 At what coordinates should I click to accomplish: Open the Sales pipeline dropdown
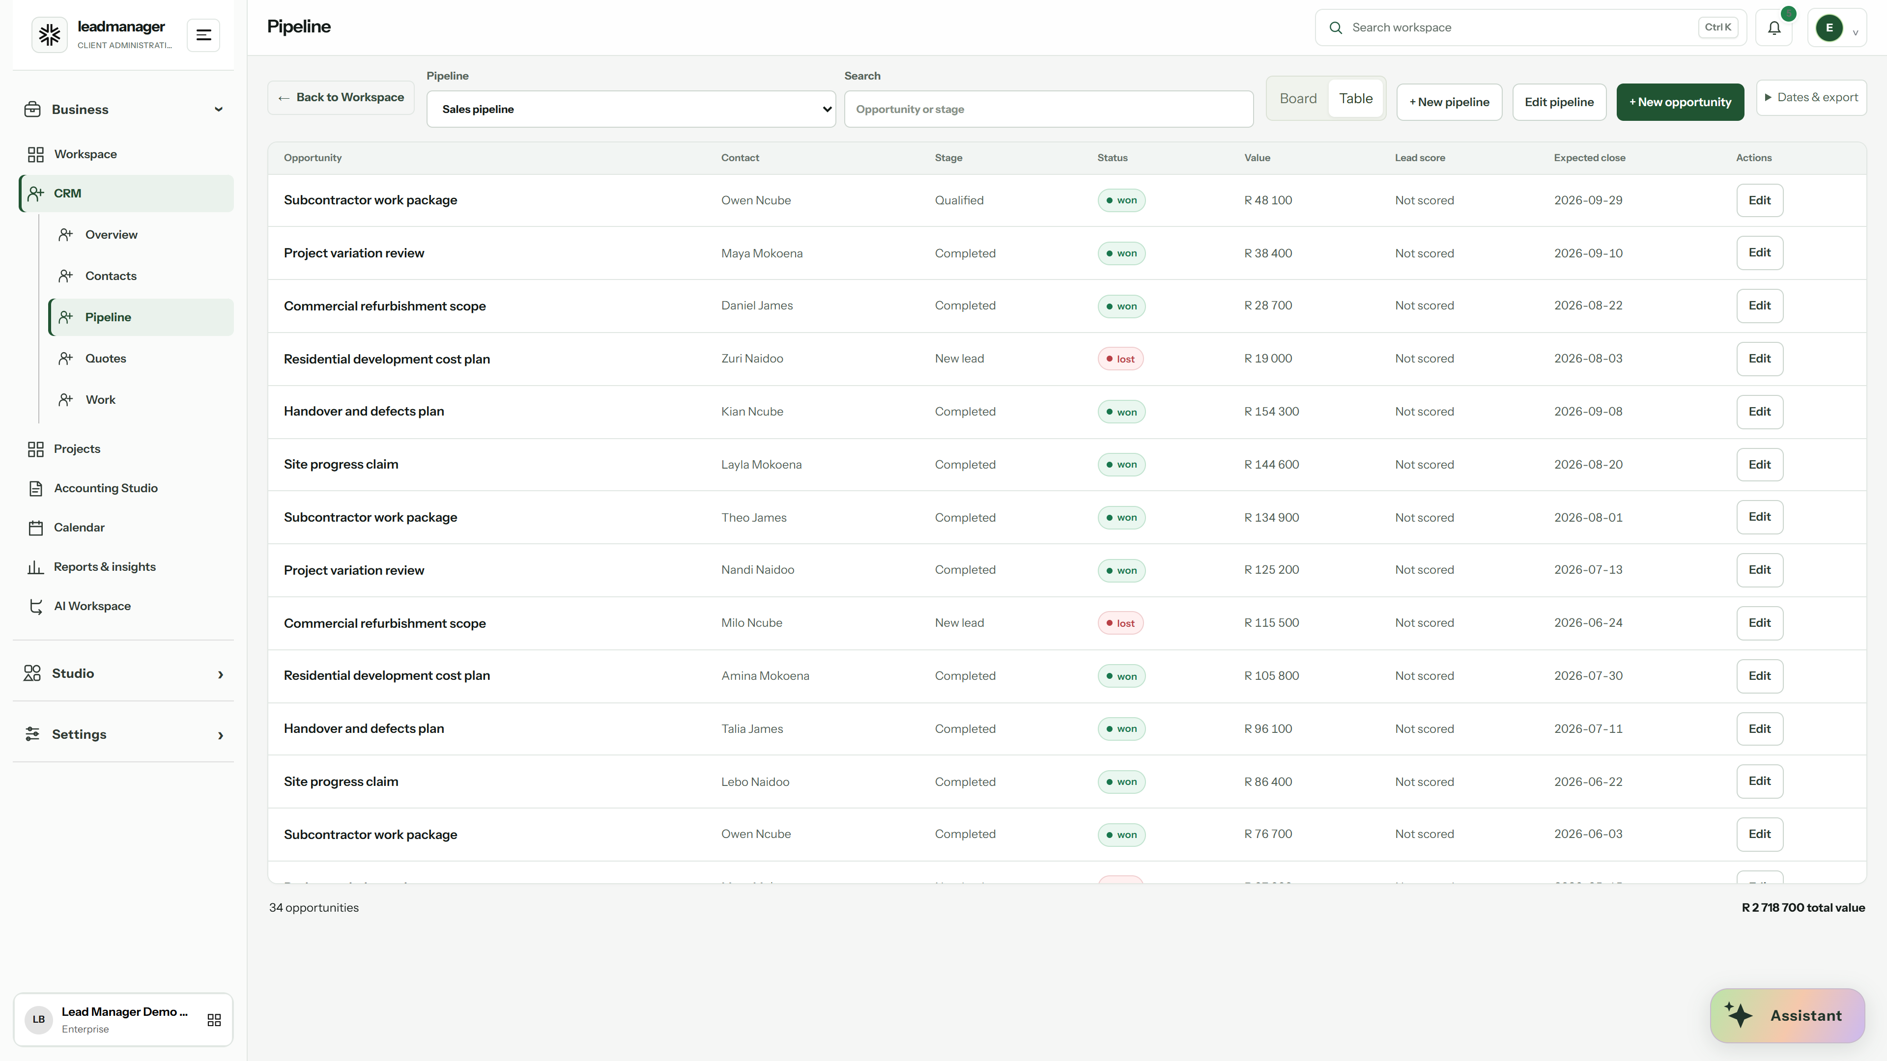coord(630,109)
